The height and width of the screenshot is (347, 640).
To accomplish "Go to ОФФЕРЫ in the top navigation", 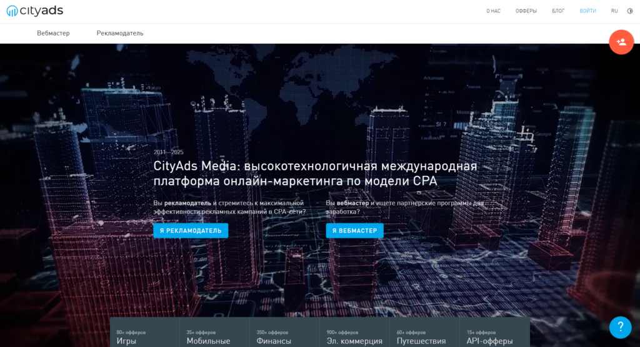I will click(526, 11).
